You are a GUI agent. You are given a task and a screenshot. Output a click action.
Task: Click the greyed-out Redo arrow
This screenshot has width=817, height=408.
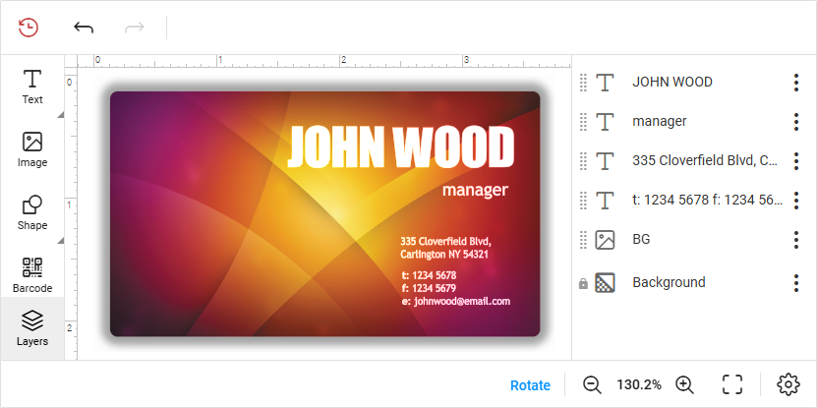point(135,28)
